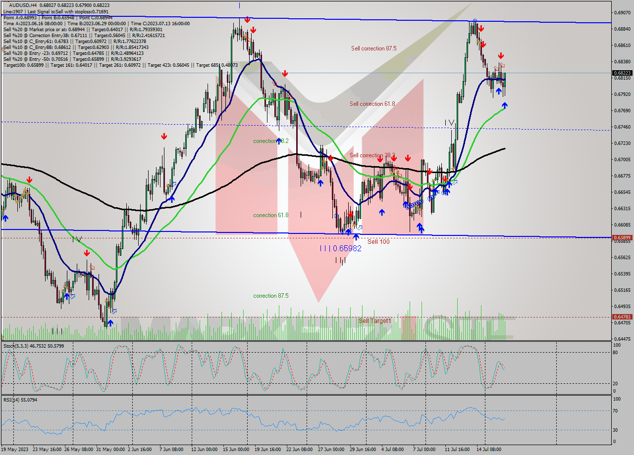The image size is (634, 455).
Task: Click the '19 May 2023' date label
Action: (x=15, y=449)
